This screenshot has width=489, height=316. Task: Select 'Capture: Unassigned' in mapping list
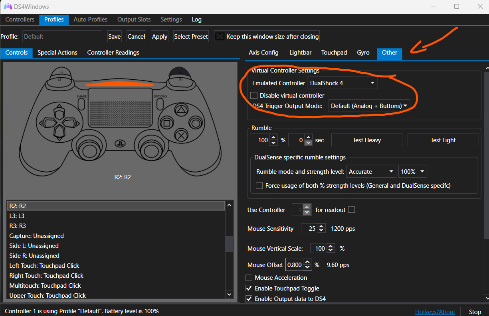click(116, 236)
